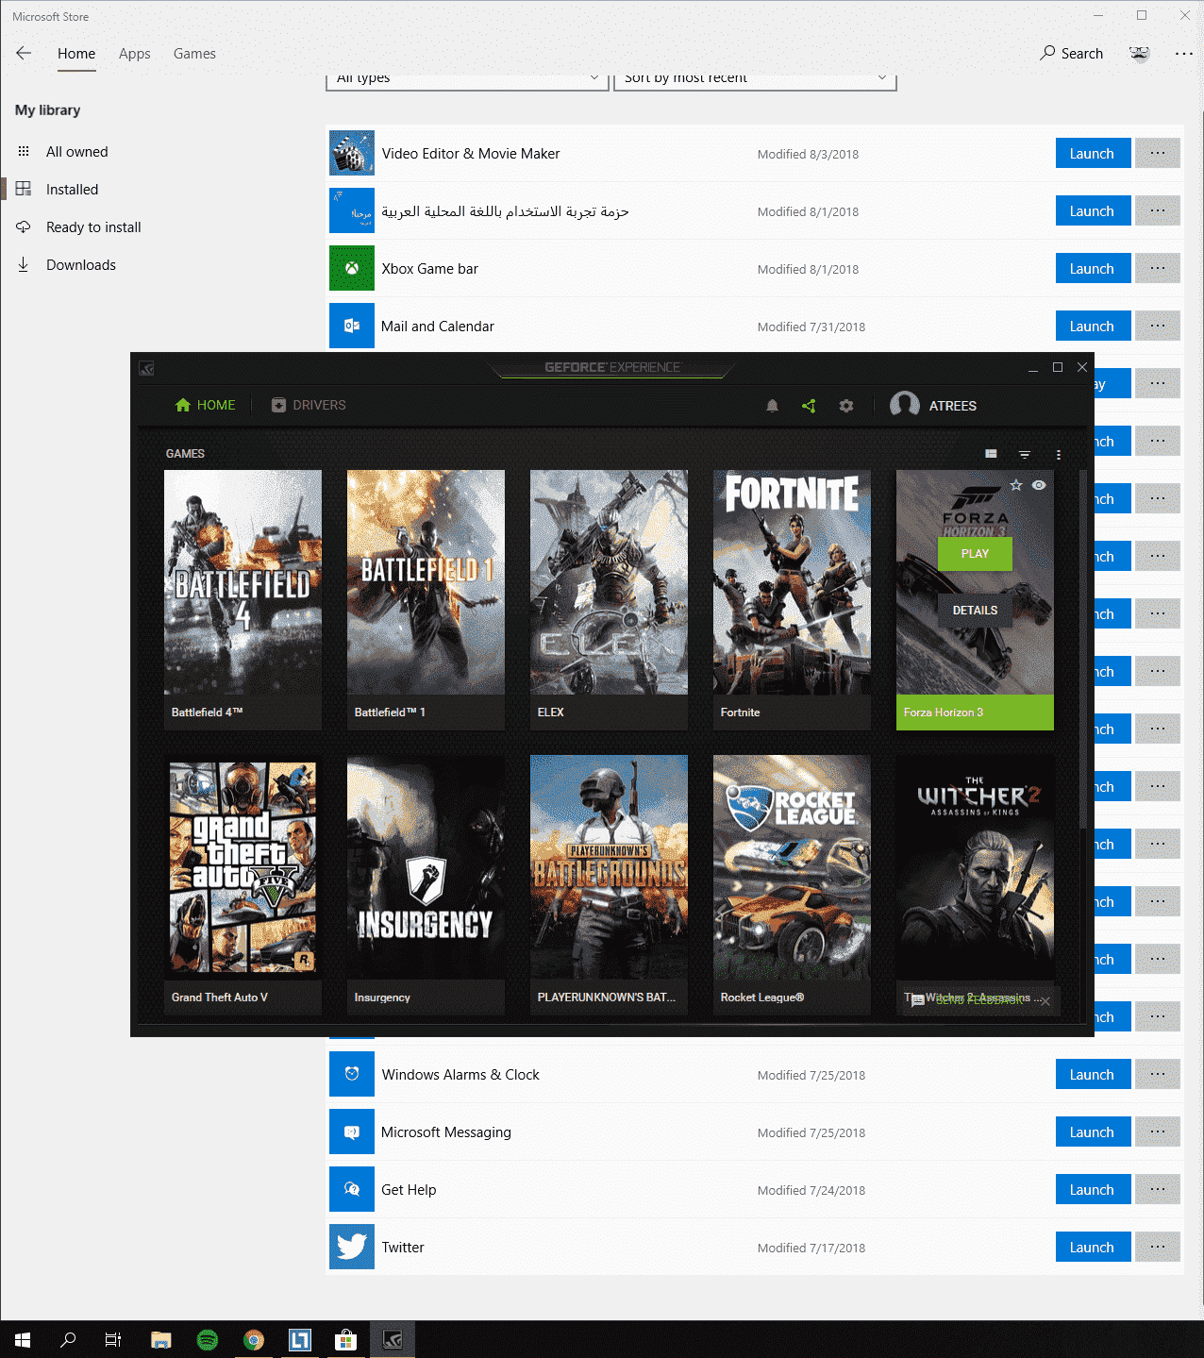This screenshot has height=1358, width=1204.
Task: Open DETAILS for Forza Horizon 3
Action: click(x=975, y=611)
